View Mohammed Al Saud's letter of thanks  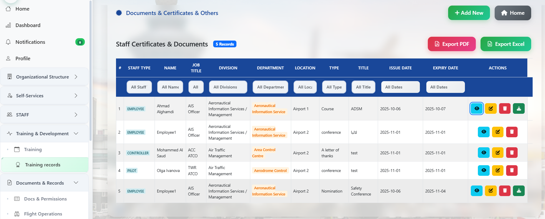coord(483,153)
